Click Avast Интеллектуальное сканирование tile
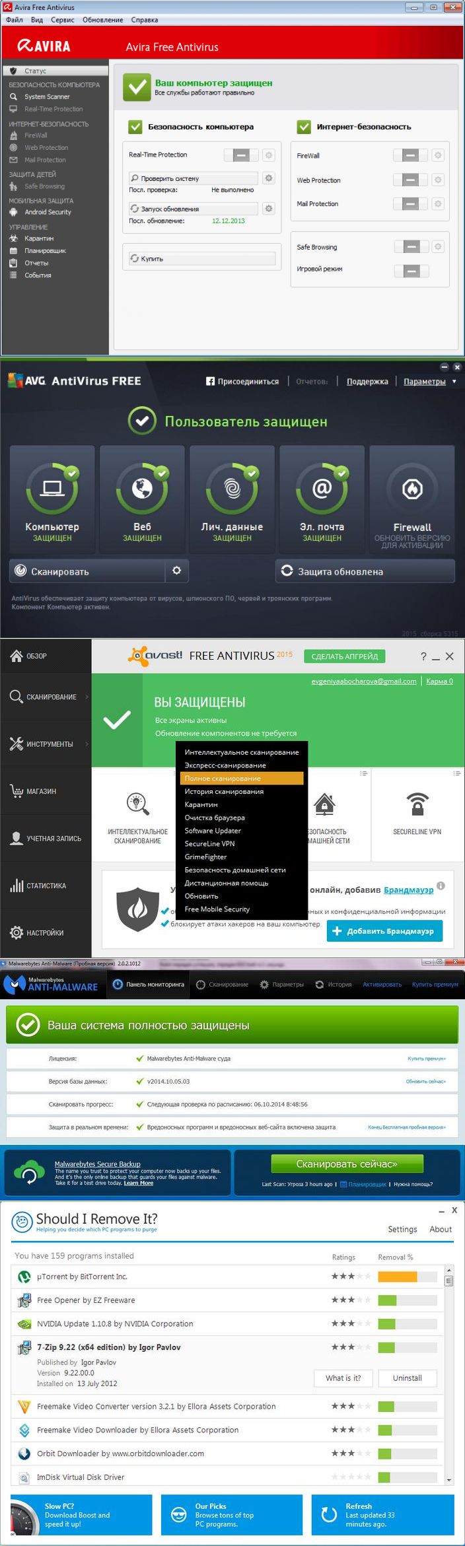This screenshot has width=465, height=1546. pyautogui.click(x=137, y=814)
